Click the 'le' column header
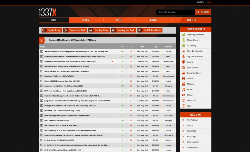Viewport: 250px width, 152px height. click(x=131, y=47)
